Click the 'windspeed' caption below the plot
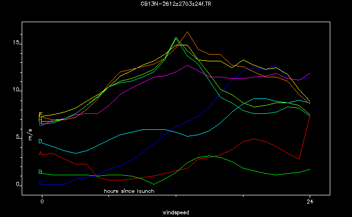Viewport: 352px width, 217px height. click(176, 212)
